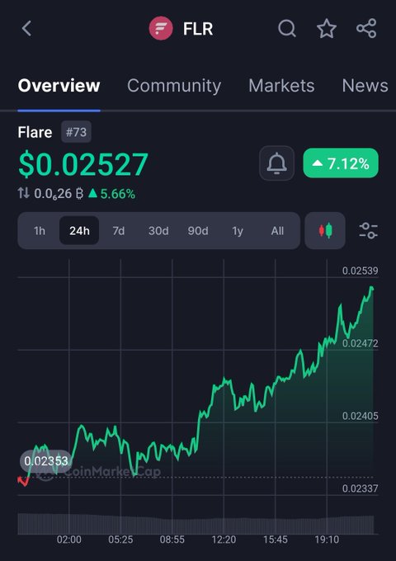Select the 7d chart range
This screenshot has height=561, width=396.
pos(119,231)
